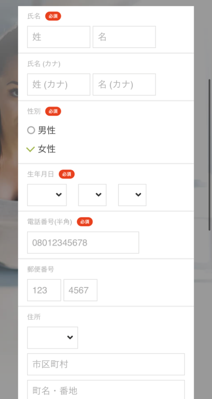This screenshot has width=212, height=399.
Task: Click the 名 first name field
Action: tap(124, 37)
